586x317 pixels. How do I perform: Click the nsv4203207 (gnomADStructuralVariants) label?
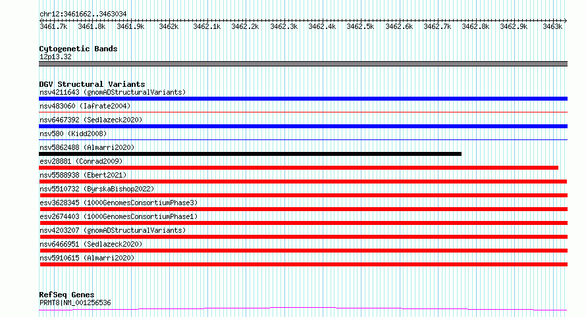[113, 230]
